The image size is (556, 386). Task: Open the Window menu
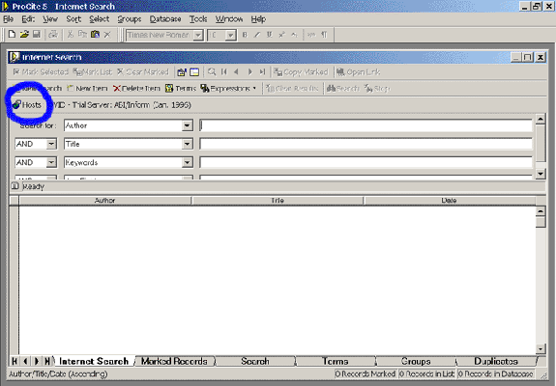coord(229,19)
